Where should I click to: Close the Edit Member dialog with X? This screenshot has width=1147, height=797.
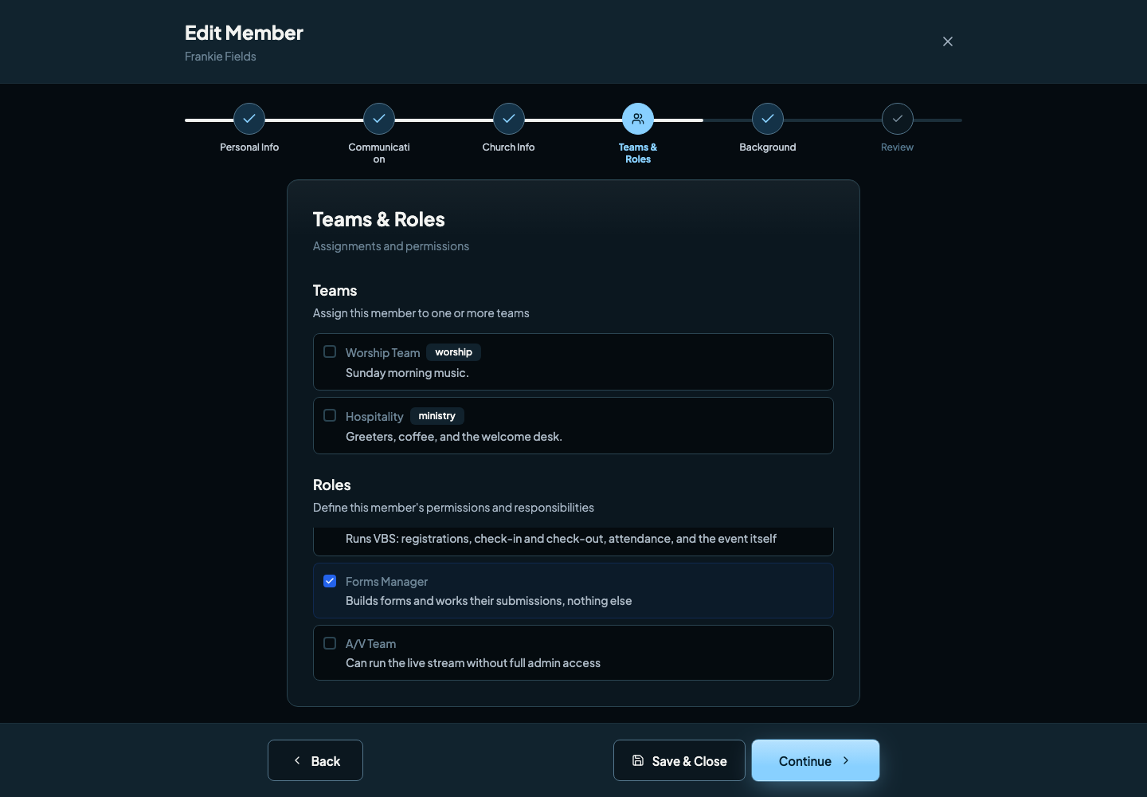(948, 41)
